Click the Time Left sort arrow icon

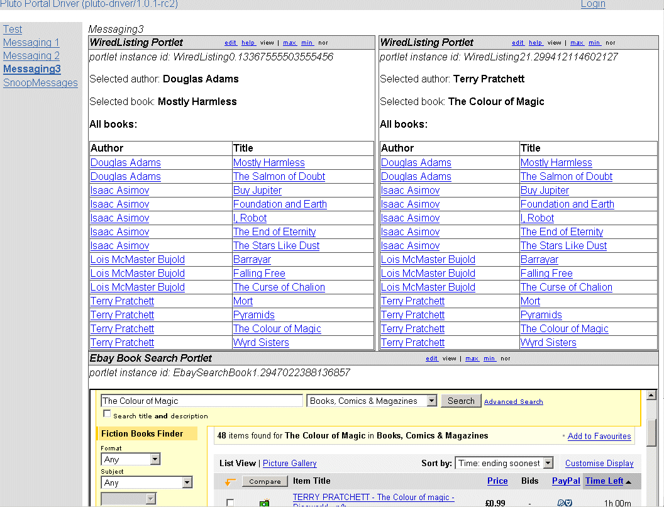tap(628, 482)
